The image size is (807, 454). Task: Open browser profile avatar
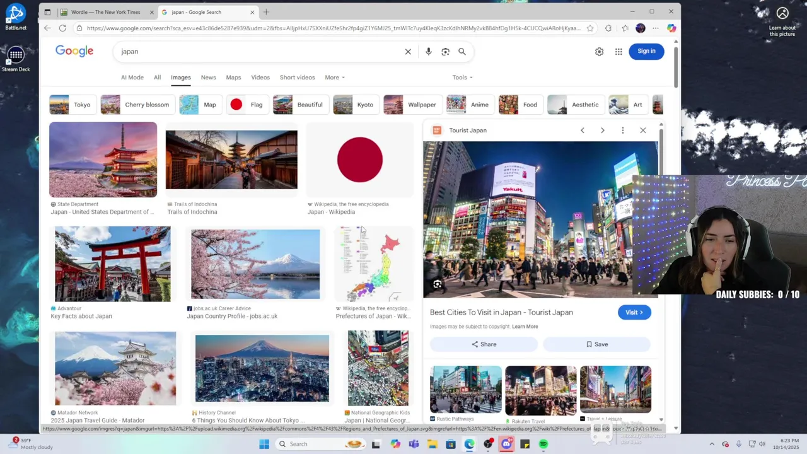641,28
